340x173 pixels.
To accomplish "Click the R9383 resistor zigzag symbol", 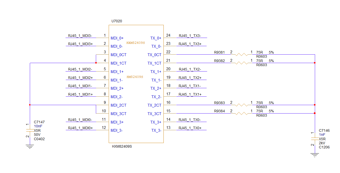I will pos(242,105).
